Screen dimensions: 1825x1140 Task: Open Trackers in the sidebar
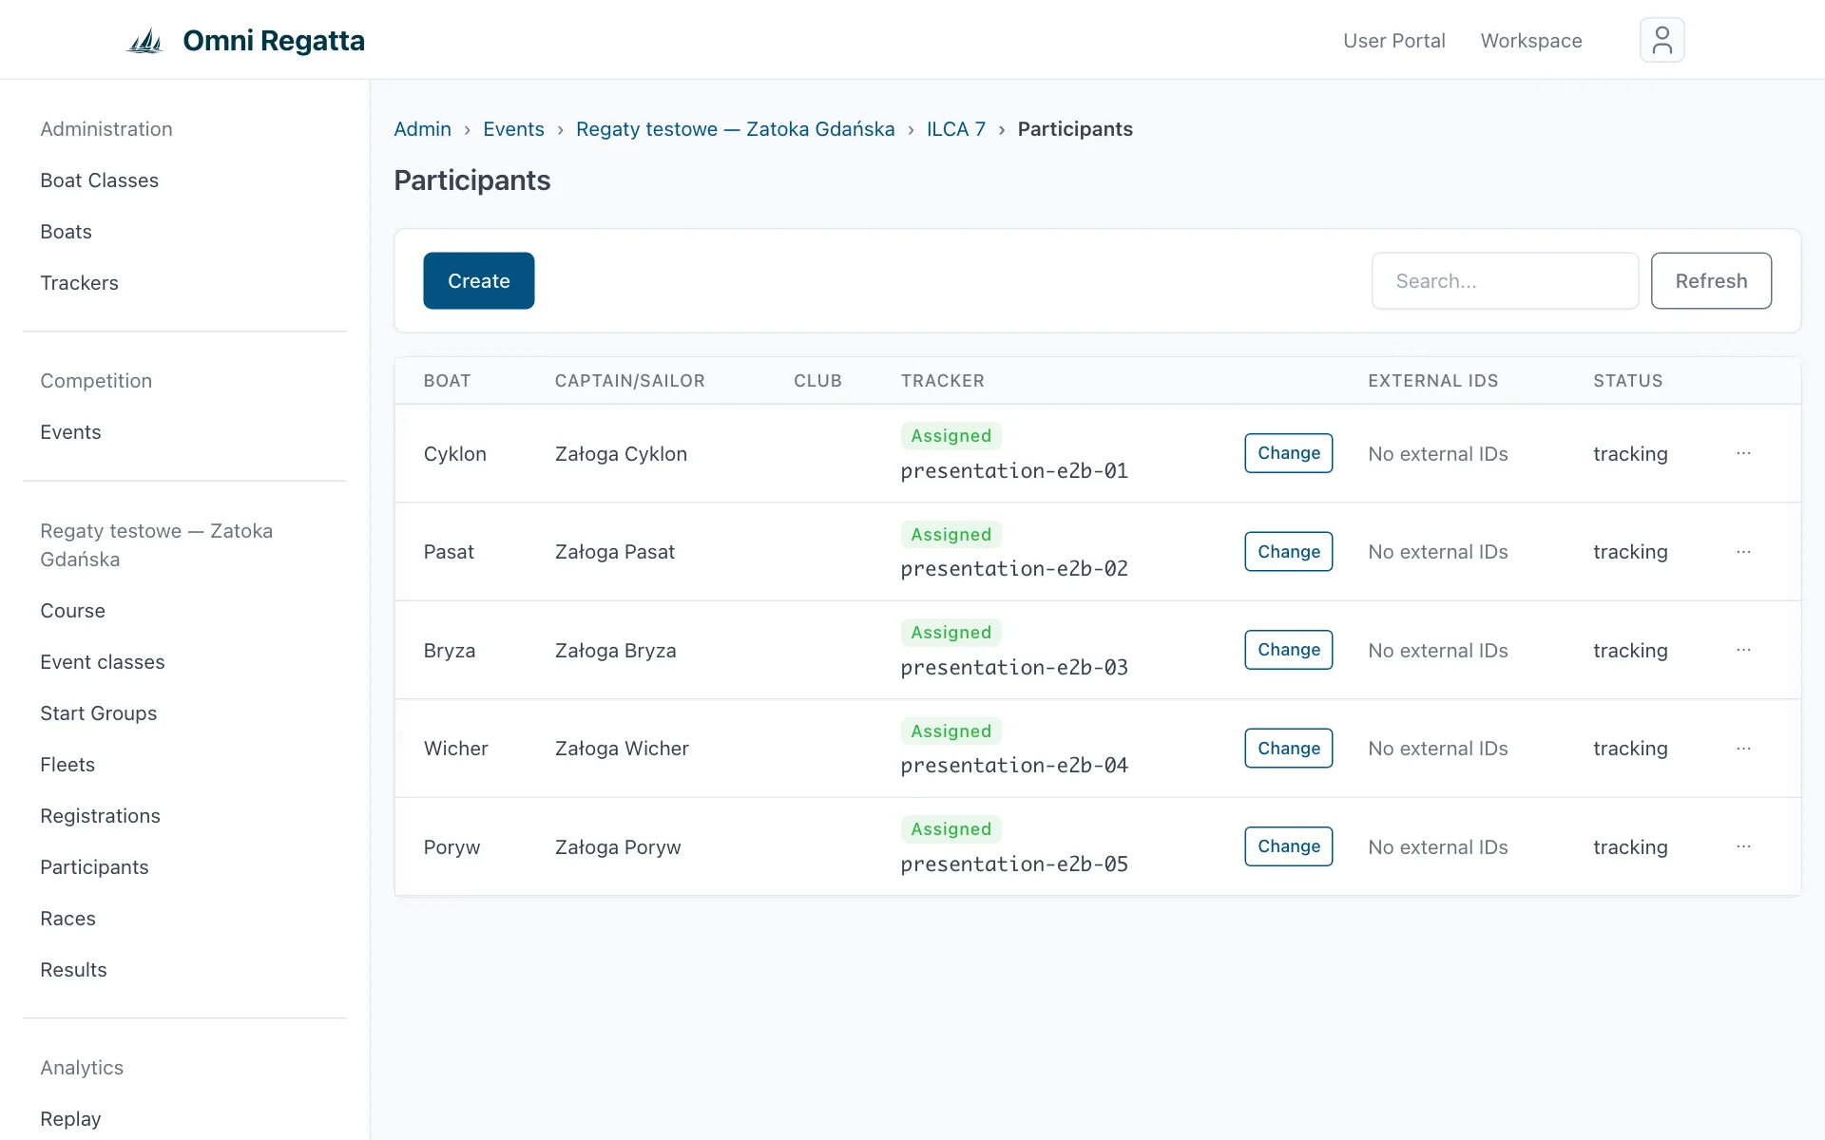click(80, 283)
